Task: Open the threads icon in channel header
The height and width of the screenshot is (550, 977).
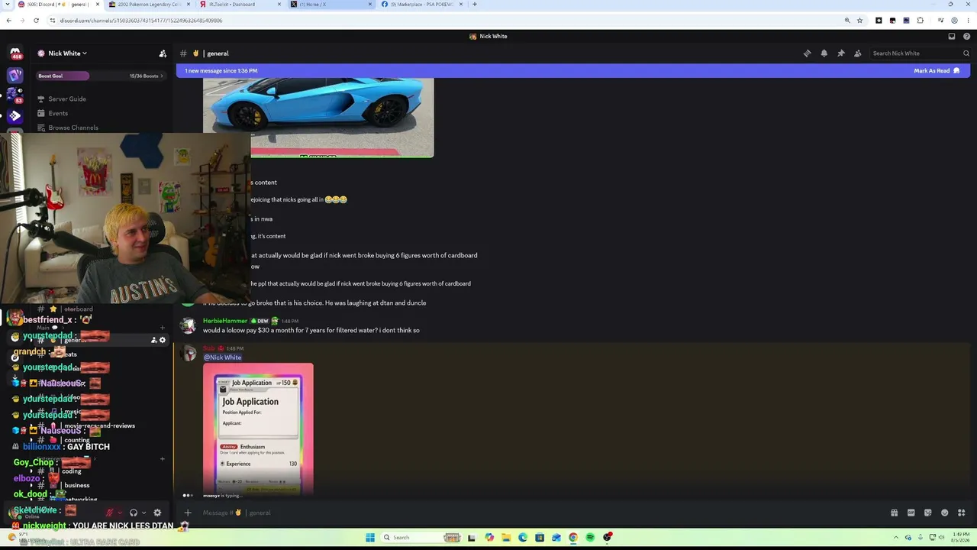Action: point(807,53)
